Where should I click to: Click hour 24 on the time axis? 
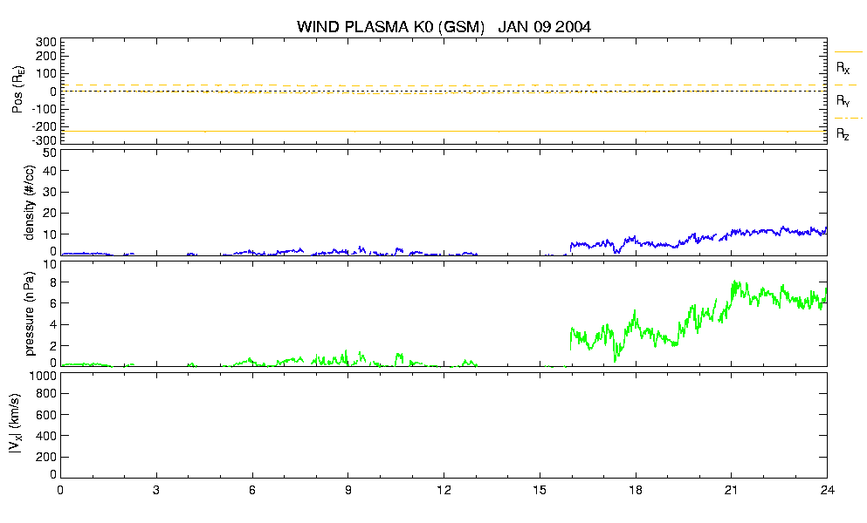coord(827,490)
